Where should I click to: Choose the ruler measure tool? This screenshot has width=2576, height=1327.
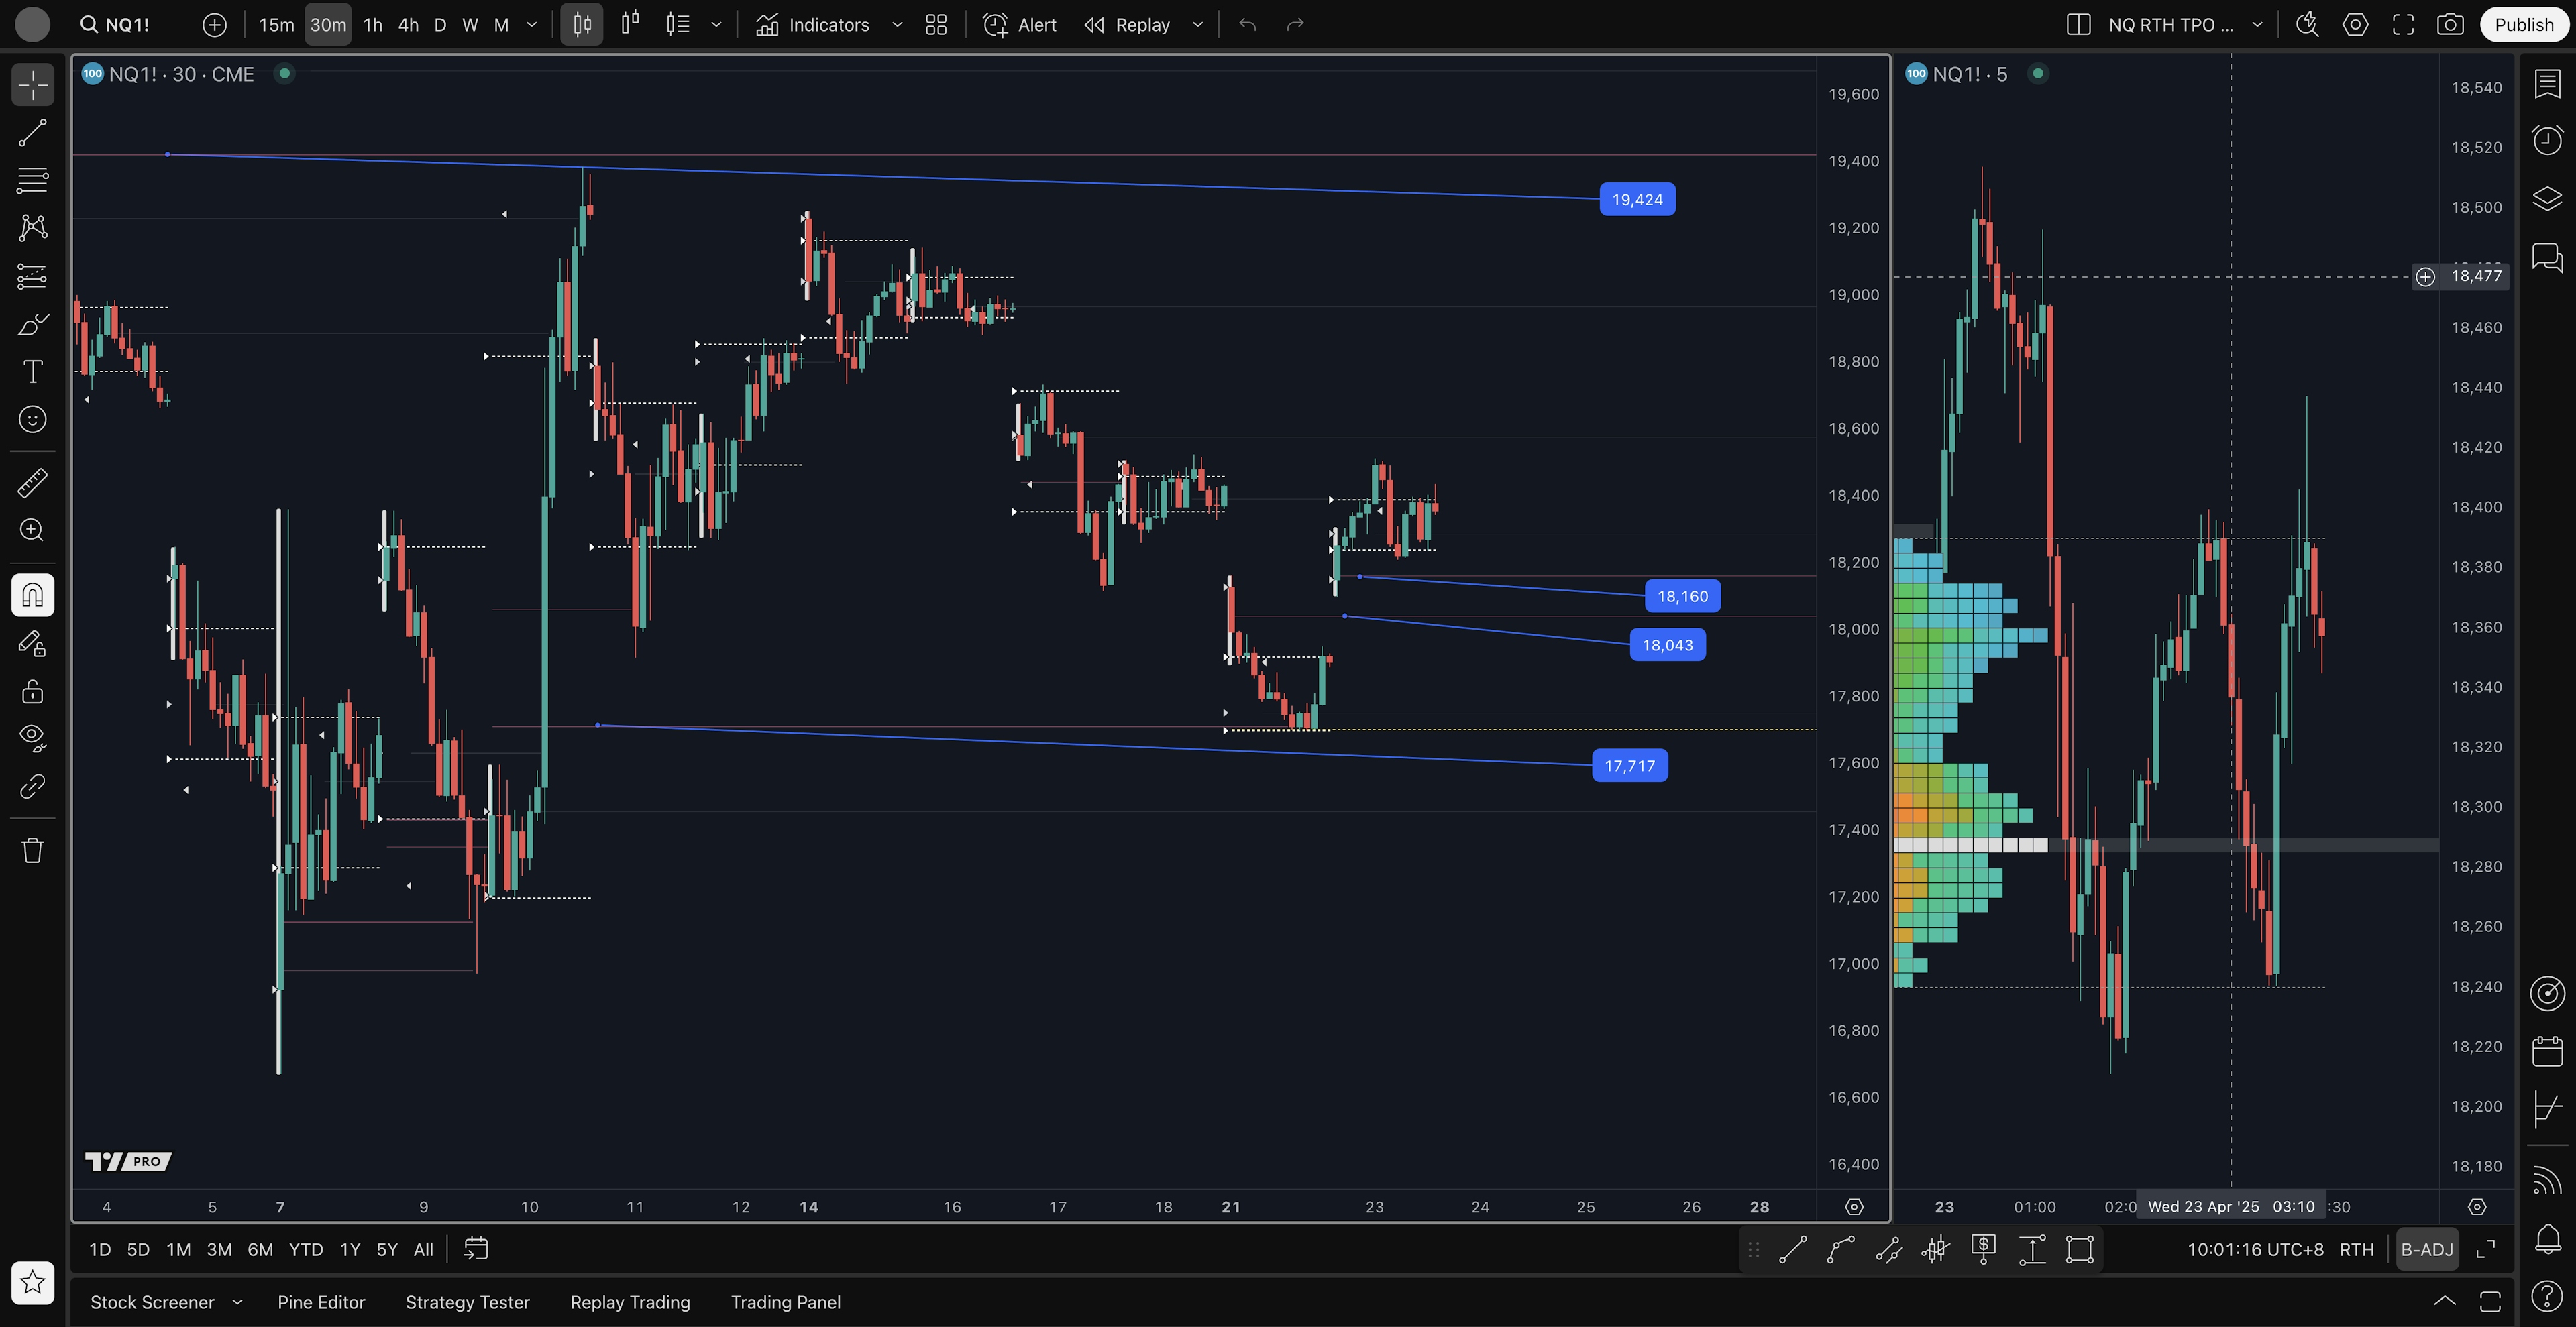pyautogui.click(x=32, y=483)
